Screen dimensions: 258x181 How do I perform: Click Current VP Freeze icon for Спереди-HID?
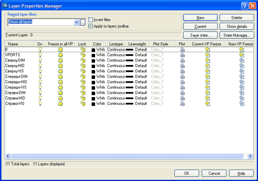(207, 82)
